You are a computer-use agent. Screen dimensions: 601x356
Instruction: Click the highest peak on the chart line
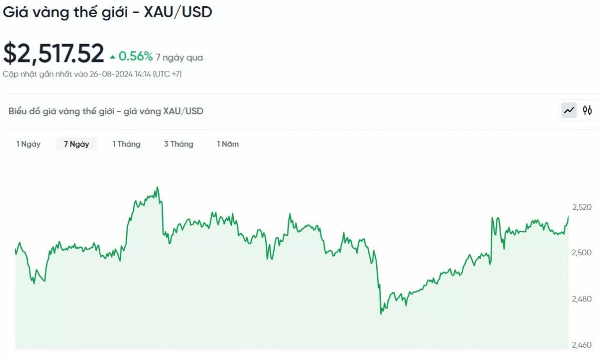(157, 187)
